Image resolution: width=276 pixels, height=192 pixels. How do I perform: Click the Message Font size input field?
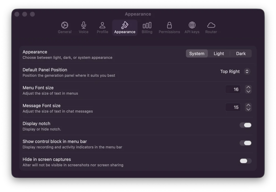click(x=233, y=107)
